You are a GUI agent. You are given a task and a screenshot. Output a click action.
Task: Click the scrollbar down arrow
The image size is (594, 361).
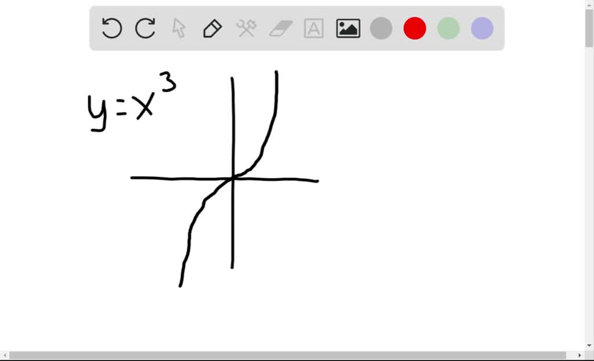click(589, 345)
